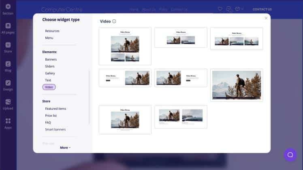Screen dimensions: 303x170
Task: Choose video layout with three videos in a row
Action: 237,38
